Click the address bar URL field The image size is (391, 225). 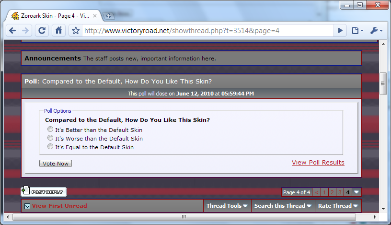click(206, 31)
